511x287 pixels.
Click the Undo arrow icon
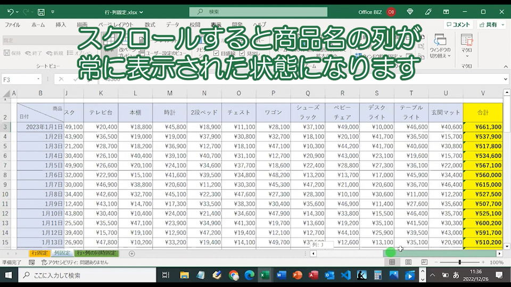10,12
